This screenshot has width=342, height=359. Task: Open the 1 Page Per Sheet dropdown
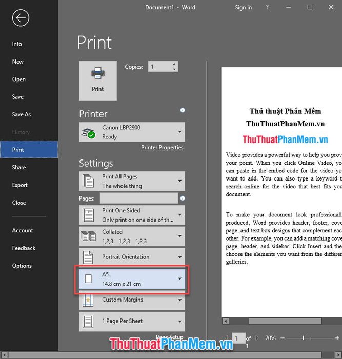(x=132, y=321)
